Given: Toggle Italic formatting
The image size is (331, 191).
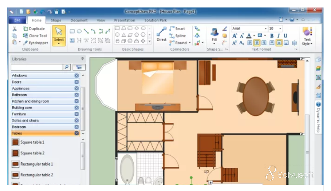Looking at the screenshot, I should tap(279, 36).
